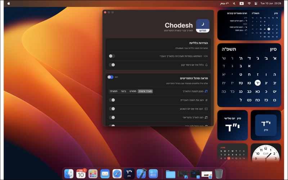Image resolution: width=288 pixels, height=180 pixels.
Task: Open the Apple menu
Action: click(x=9, y=3)
